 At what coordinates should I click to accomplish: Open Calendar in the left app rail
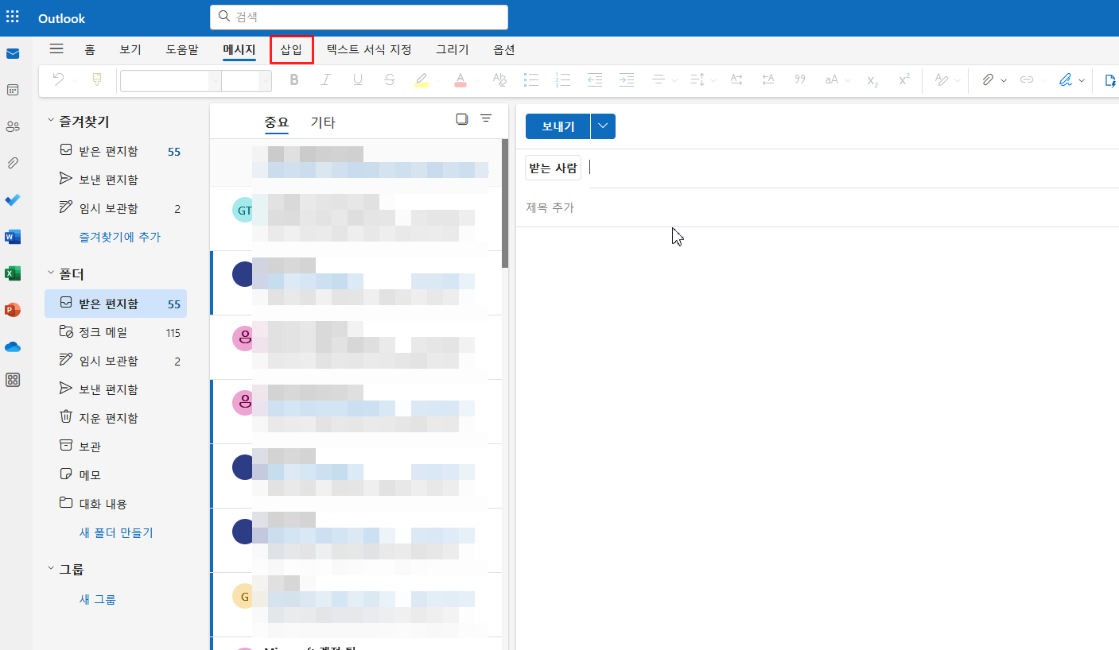point(13,90)
